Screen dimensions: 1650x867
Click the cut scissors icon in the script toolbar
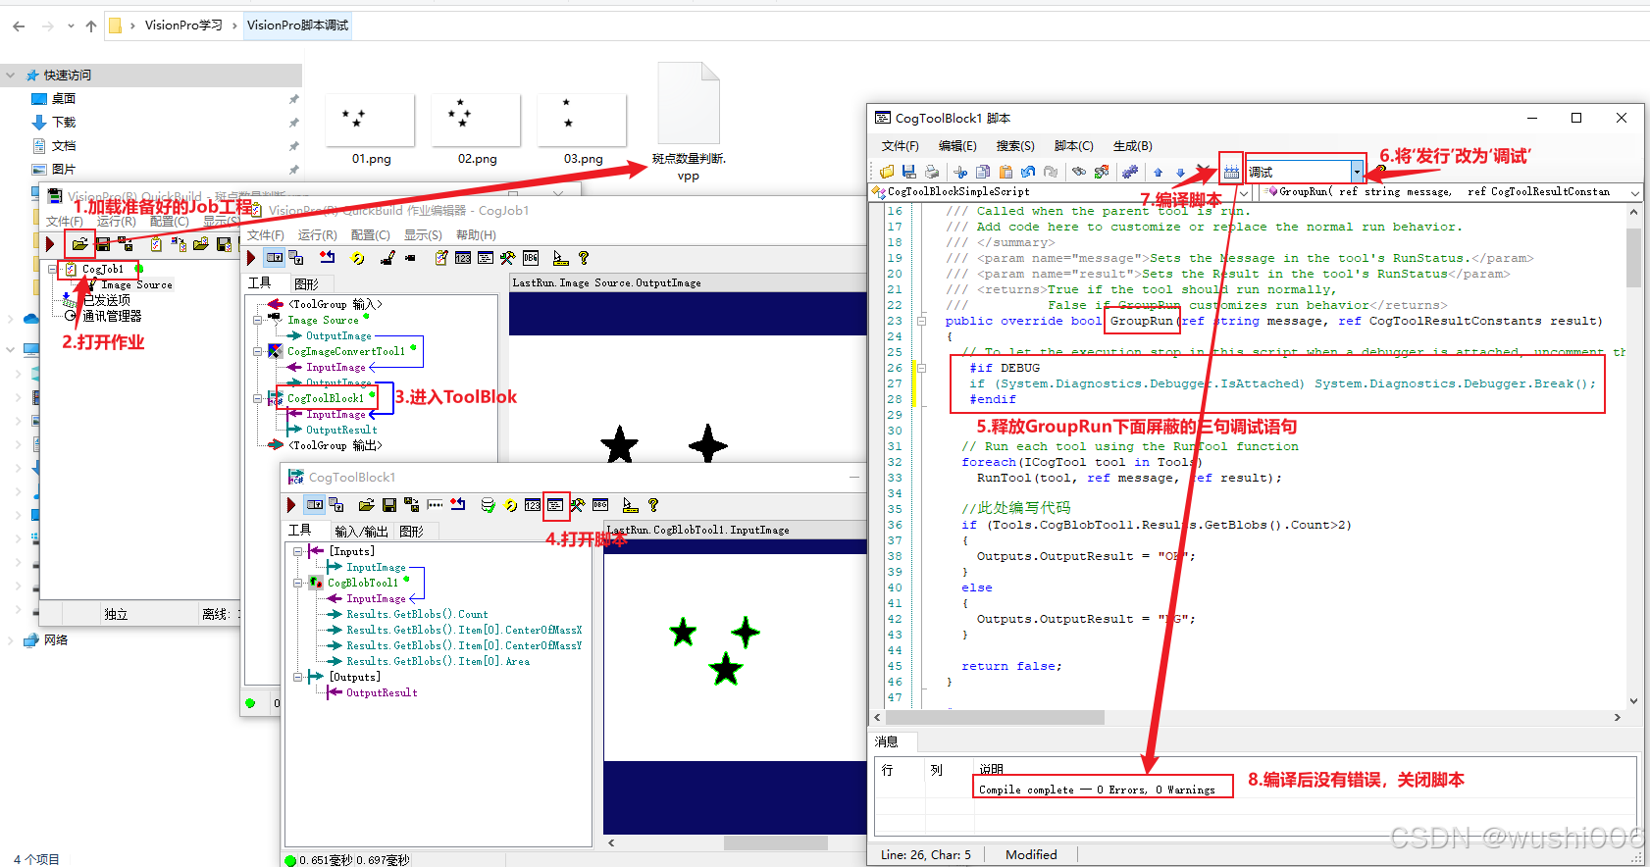pos(960,172)
